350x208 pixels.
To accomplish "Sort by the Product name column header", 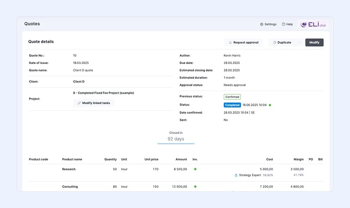I will tap(72, 159).
